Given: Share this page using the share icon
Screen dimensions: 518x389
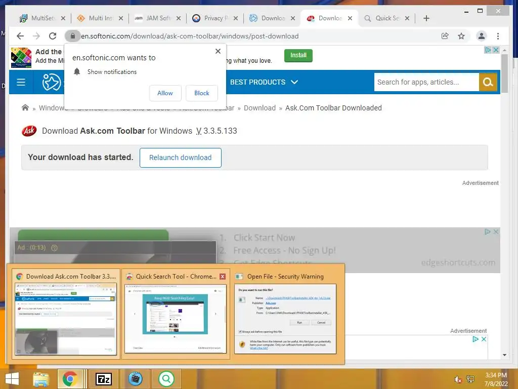Looking at the screenshot, I should click(x=445, y=36).
